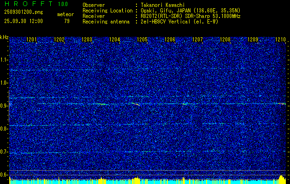Click the yellow power peak under 1203:30
The width and height of the screenshot is (290, 184).
[102, 181]
